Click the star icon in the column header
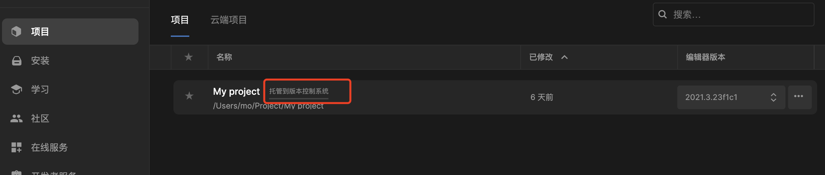825x175 pixels. (x=189, y=57)
